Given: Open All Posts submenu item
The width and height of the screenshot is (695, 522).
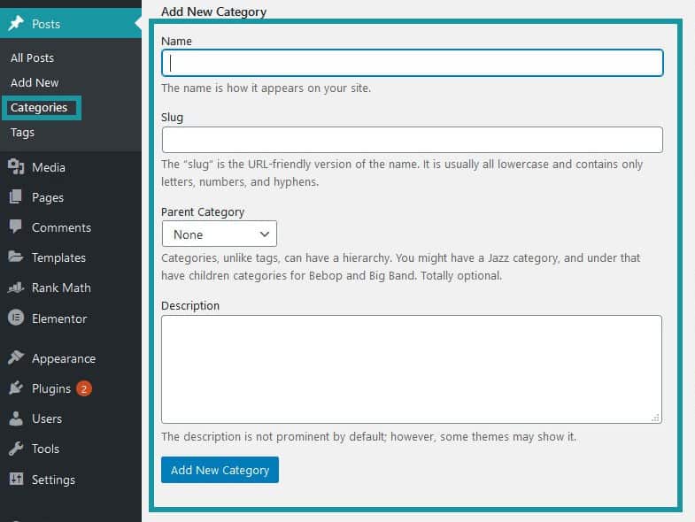Looking at the screenshot, I should coord(32,58).
